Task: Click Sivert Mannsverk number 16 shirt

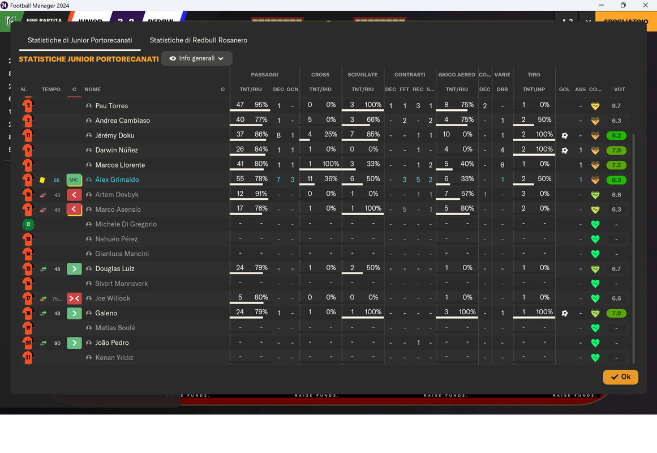Action: coord(28,284)
